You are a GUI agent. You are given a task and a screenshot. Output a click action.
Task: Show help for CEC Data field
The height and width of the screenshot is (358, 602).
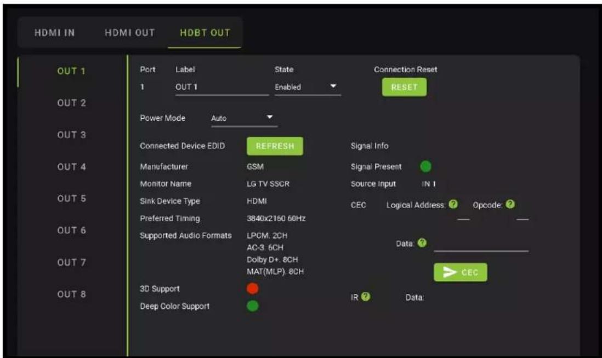pos(422,242)
